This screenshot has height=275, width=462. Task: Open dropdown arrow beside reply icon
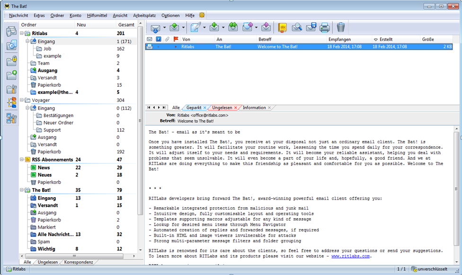point(223,27)
